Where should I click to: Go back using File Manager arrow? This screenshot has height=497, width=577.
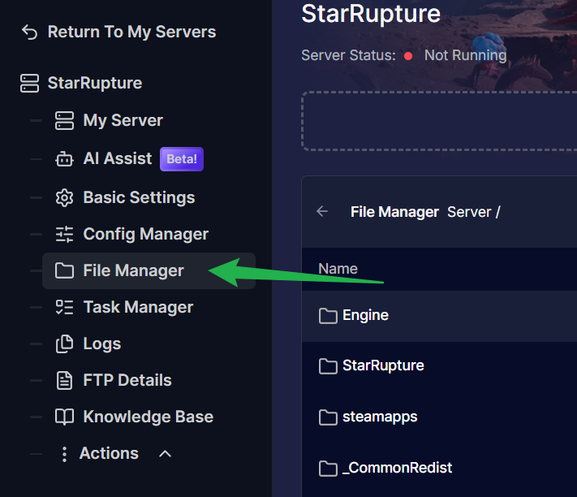click(x=322, y=212)
